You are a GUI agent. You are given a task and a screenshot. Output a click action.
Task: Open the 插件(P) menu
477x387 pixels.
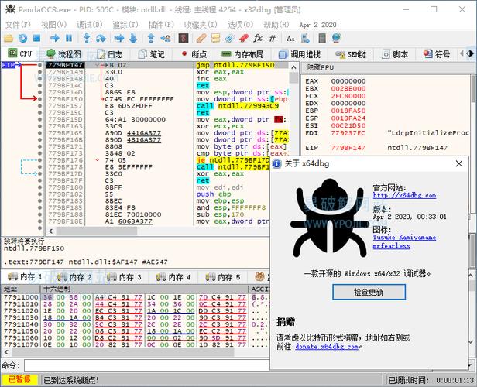pyautogui.click(x=161, y=25)
